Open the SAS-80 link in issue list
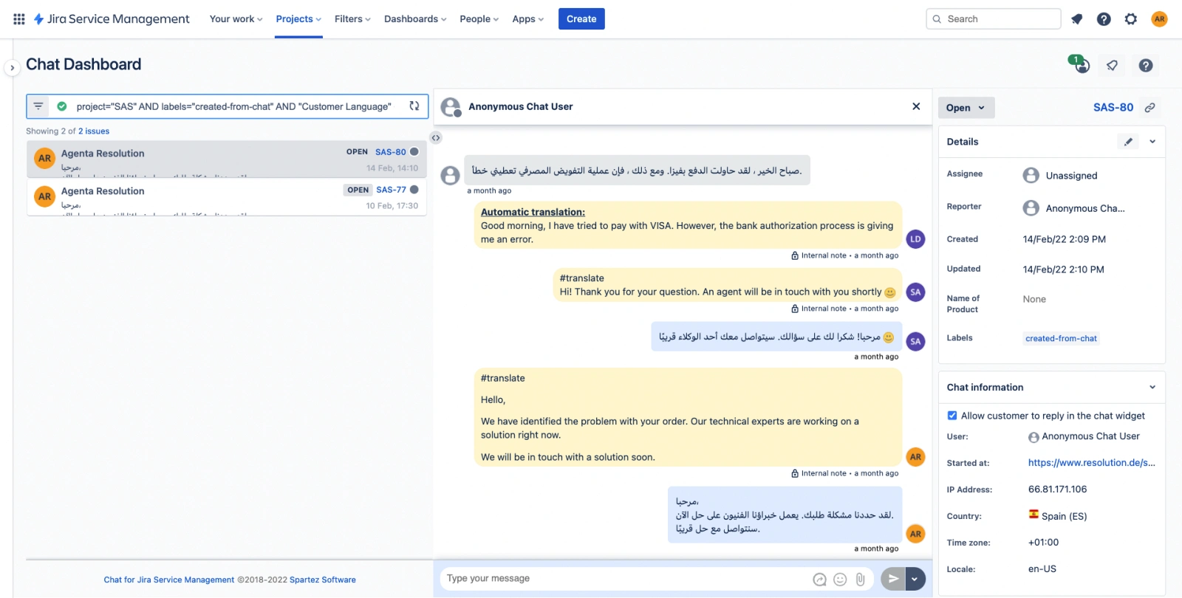 (x=390, y=152)
